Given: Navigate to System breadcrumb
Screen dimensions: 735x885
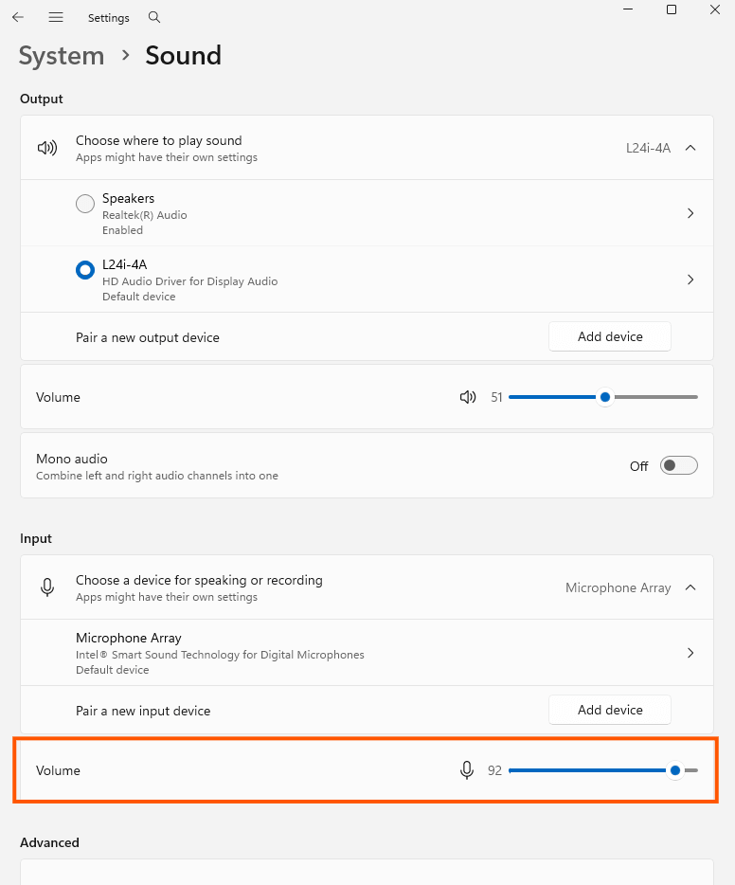Looking at the screenshot, I should (61, 56).
